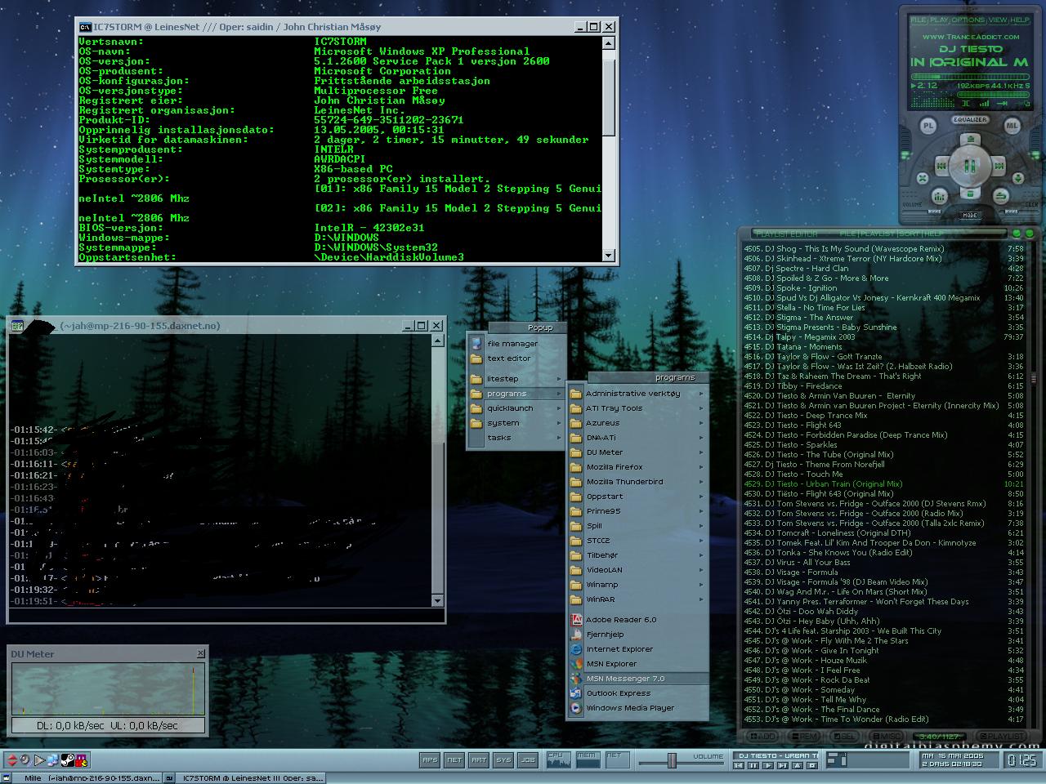Click the eject button above Winamp pause
The image size is (1046, 784).
coord(970,139)
